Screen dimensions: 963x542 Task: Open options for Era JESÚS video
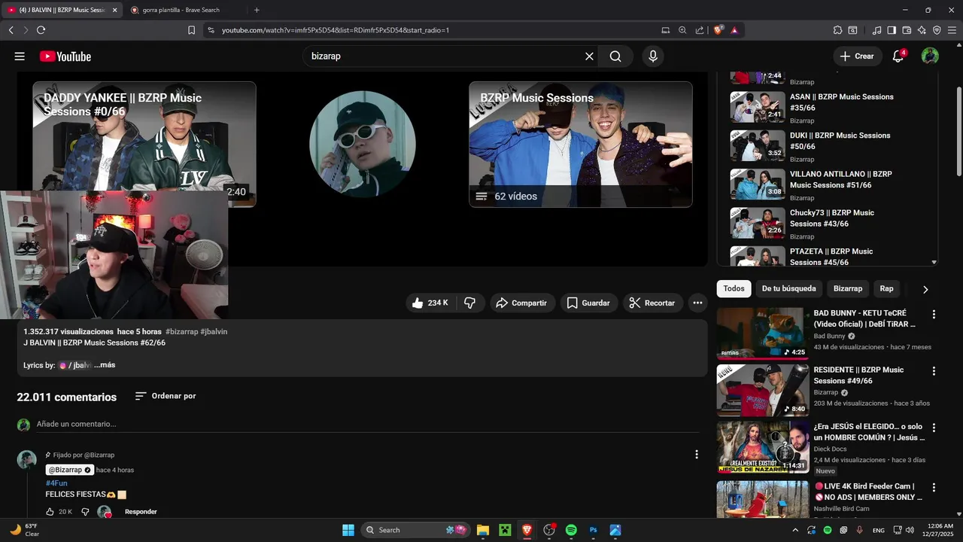click(934, 428)
